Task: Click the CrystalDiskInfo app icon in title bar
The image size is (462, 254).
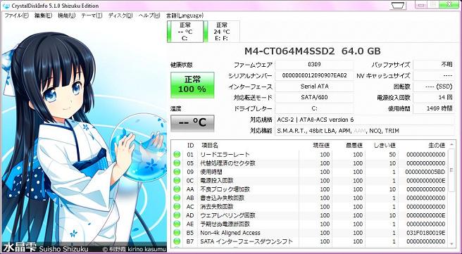Action: coord(6,6)
